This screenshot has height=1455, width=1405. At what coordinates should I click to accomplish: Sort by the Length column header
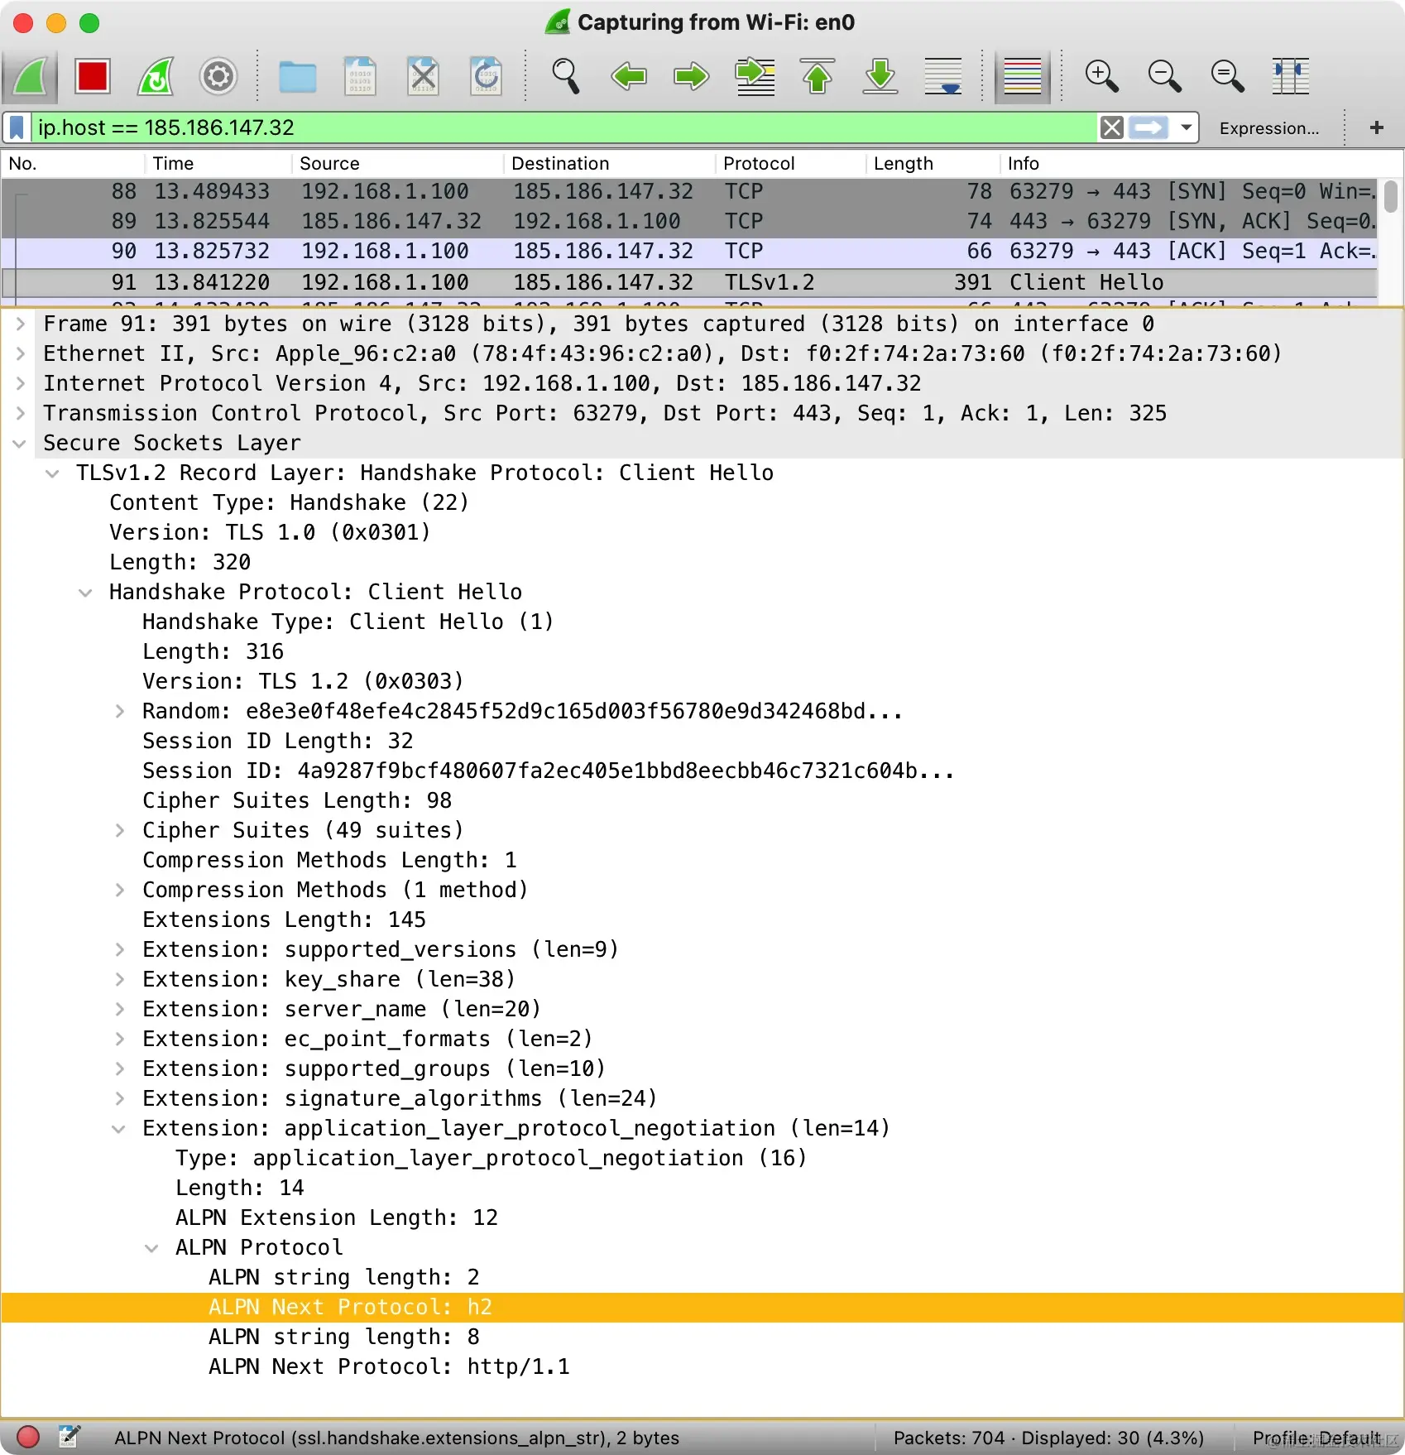pos(933,163)
